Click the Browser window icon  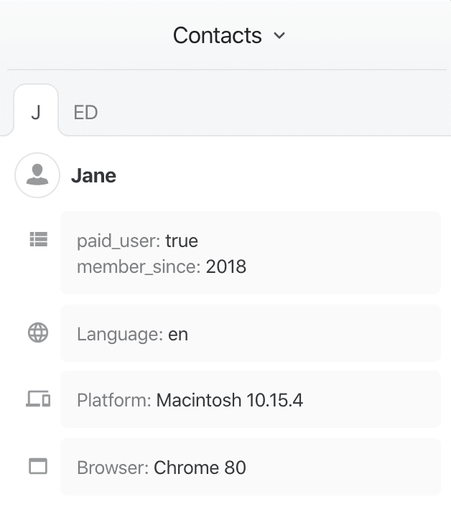click(x=38, y=466)
